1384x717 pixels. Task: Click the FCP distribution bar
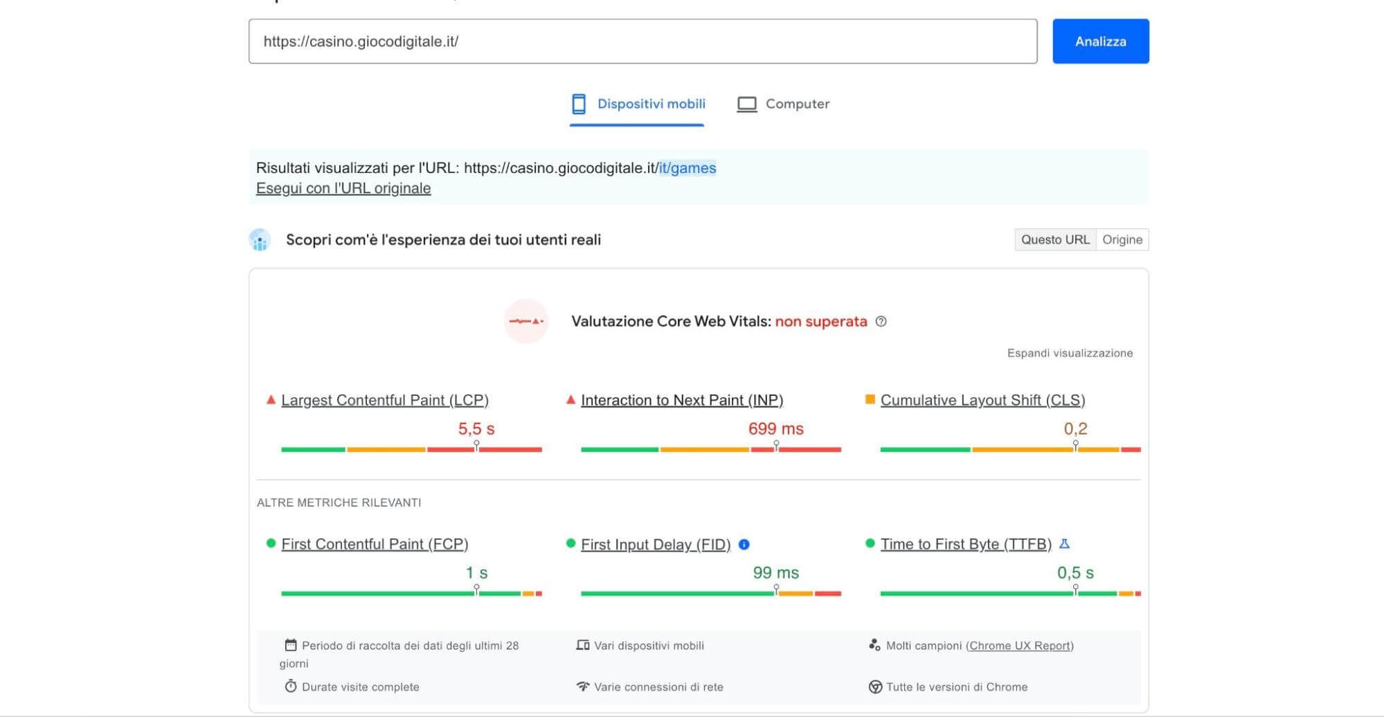411,593
